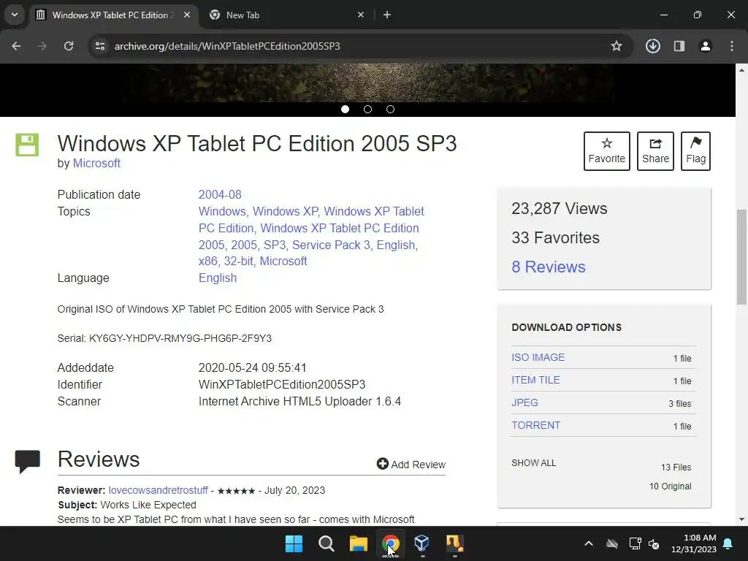Close the Windows XP Tablet PC Edition tab

click(187, 15)
